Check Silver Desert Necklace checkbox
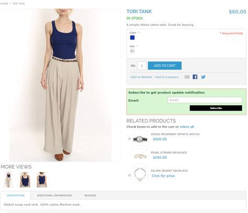248x213 pixels. [129, 175]
